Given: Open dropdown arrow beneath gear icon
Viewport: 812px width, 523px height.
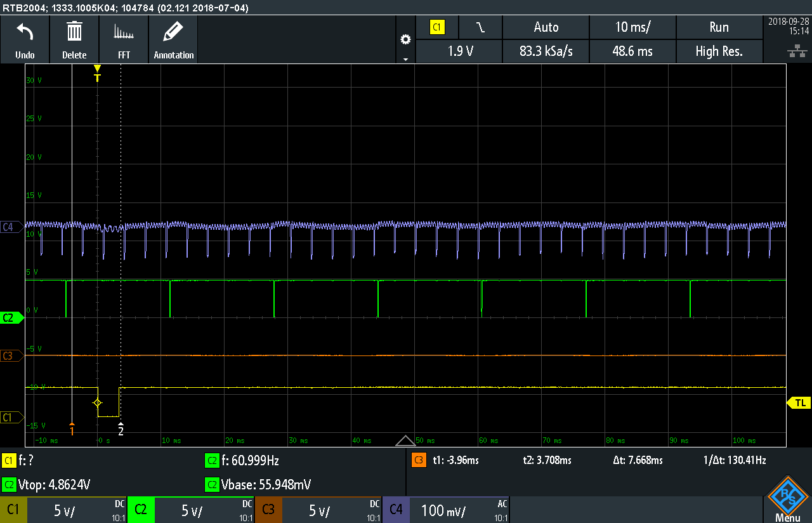Looking at the screenshot, I should pos(405,59).
